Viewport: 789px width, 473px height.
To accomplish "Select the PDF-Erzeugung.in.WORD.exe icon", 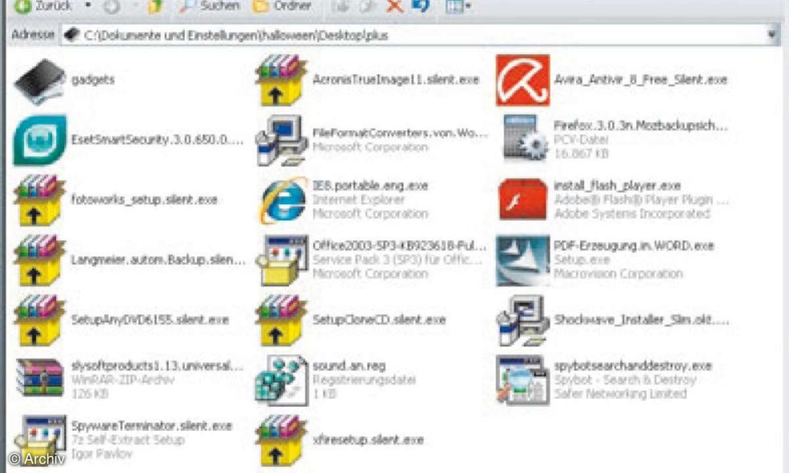I will (x=523, y=260).
